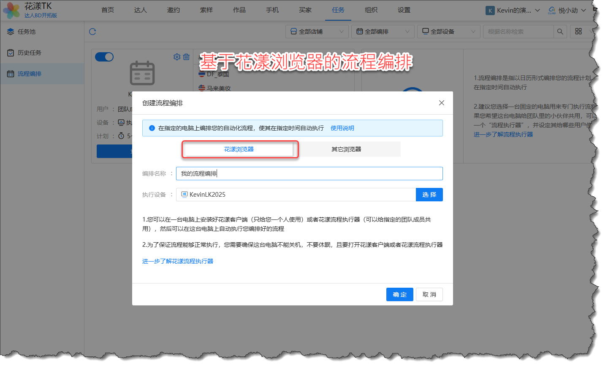Screen dimensions: 608x369
Task: Select the 其它浏览器 option
Action: [346, 149]
